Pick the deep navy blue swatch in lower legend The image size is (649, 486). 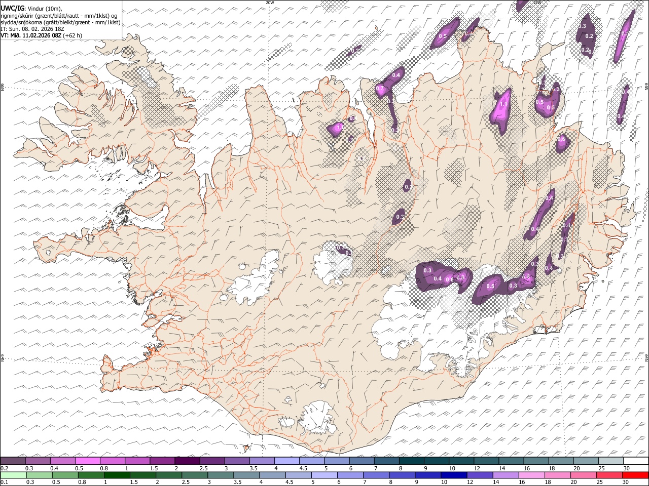tap(453, 475)
